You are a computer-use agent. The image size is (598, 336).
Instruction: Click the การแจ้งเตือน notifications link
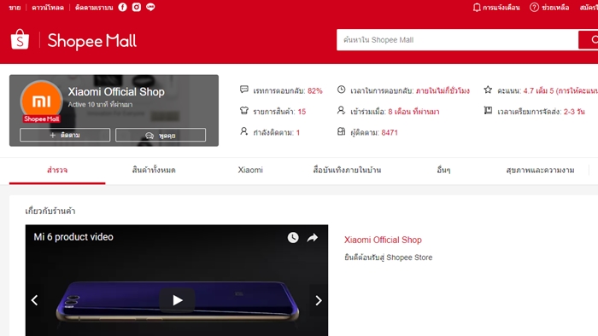501,8
